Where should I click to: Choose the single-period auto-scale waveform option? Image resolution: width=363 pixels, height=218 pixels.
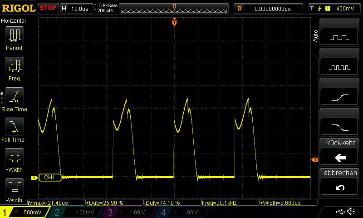point(339,37)
